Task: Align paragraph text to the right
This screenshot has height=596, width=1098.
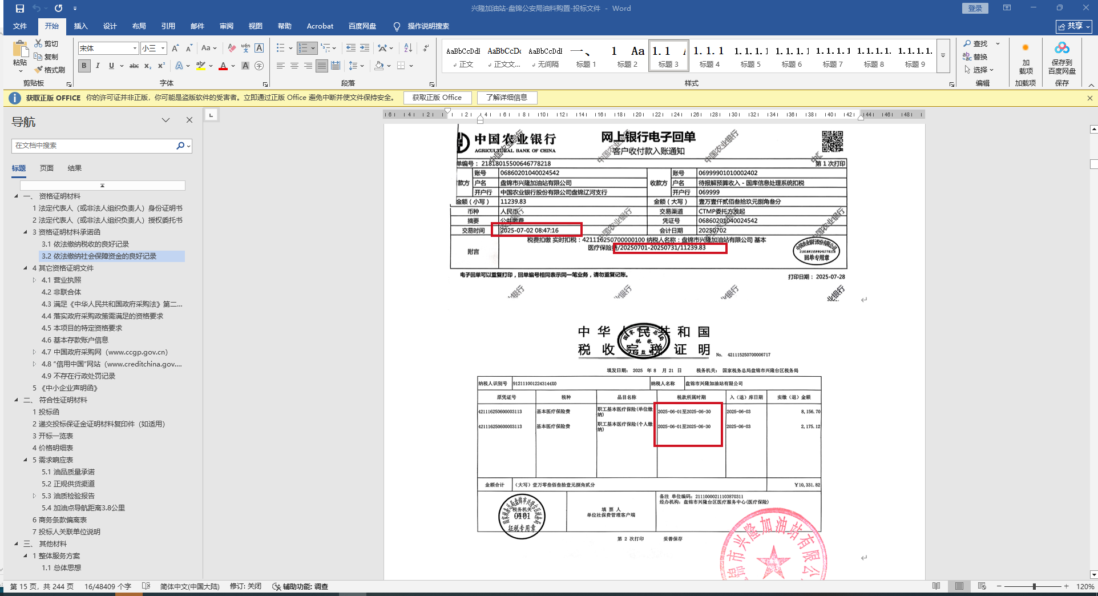Action: coord(308,66)
